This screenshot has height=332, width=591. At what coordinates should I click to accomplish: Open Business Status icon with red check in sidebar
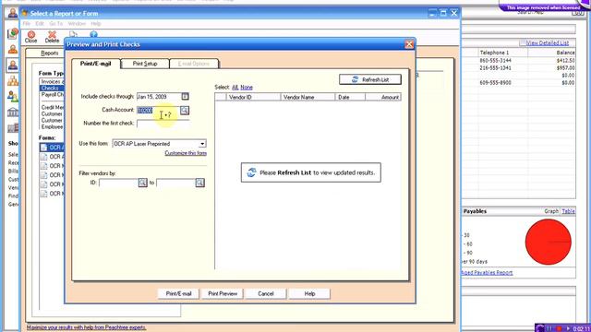coord(13,34)
